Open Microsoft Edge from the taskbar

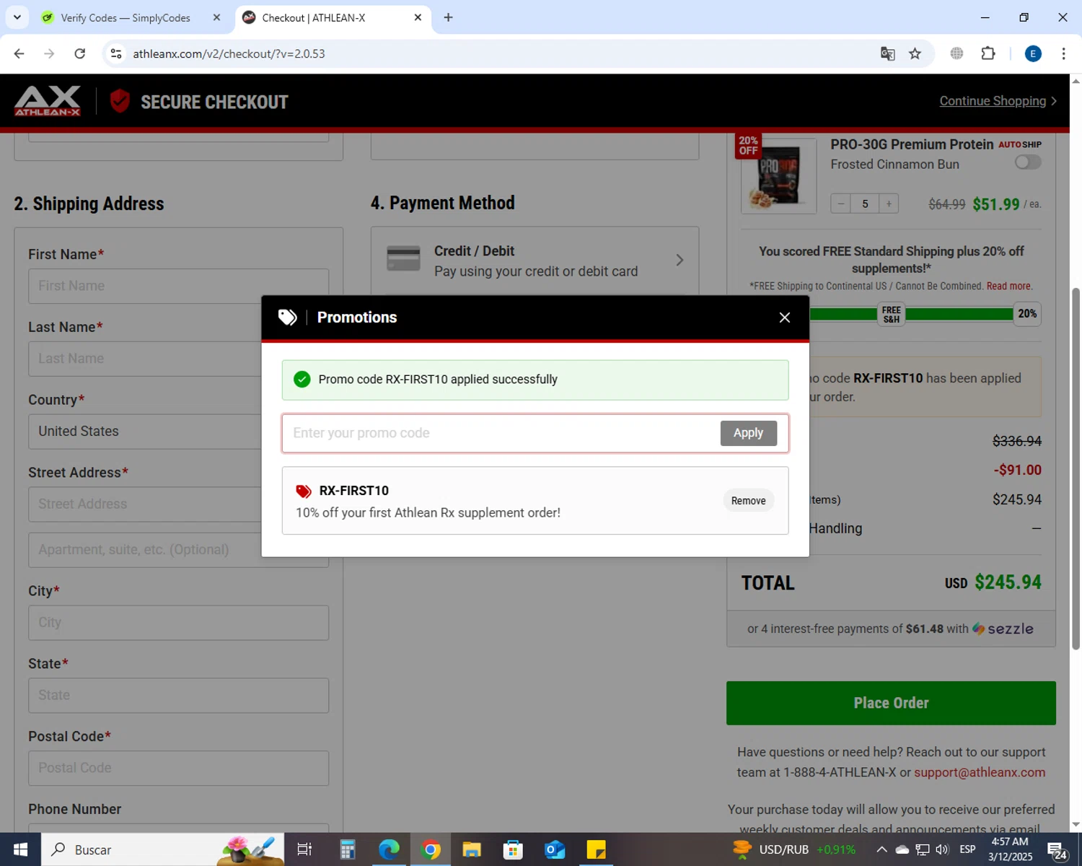389,849
